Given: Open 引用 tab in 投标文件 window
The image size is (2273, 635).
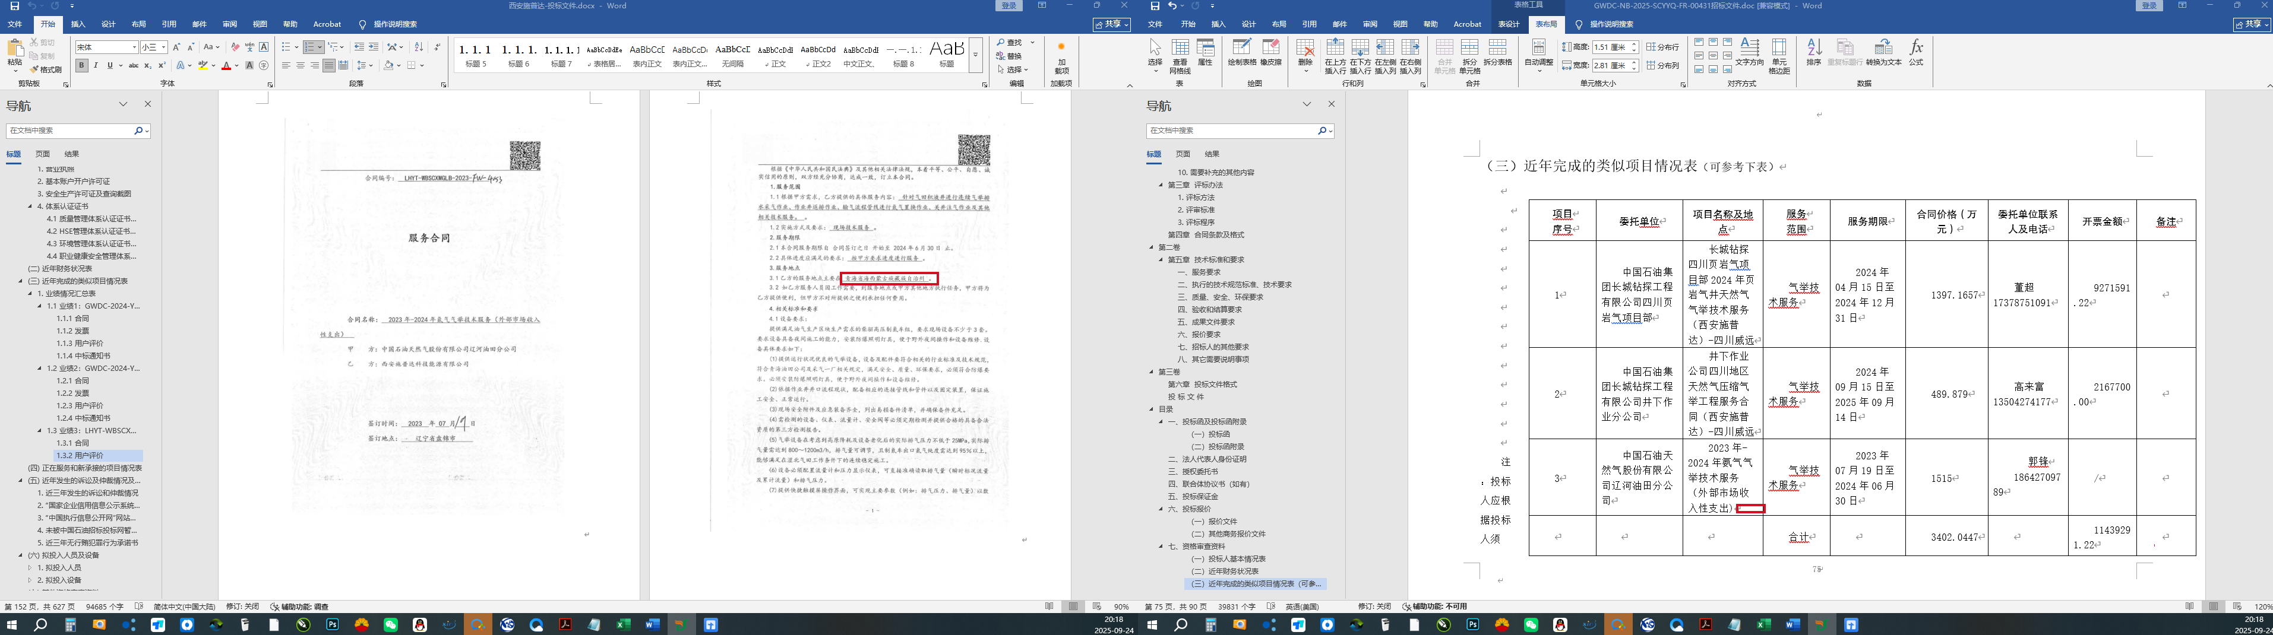Looking at the screenshot, I should pyautogui.click(x=169, y=24).
